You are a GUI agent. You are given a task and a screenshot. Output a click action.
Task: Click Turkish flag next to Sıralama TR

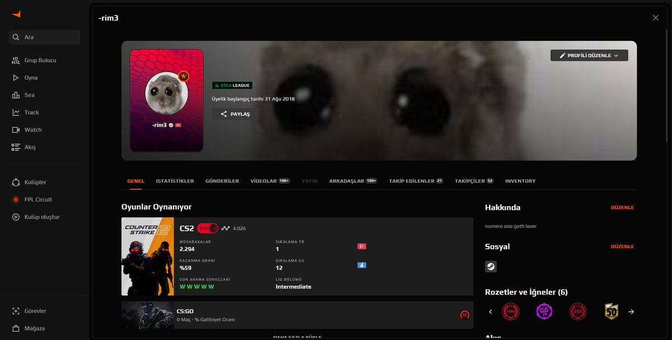(x=362, y=246)
